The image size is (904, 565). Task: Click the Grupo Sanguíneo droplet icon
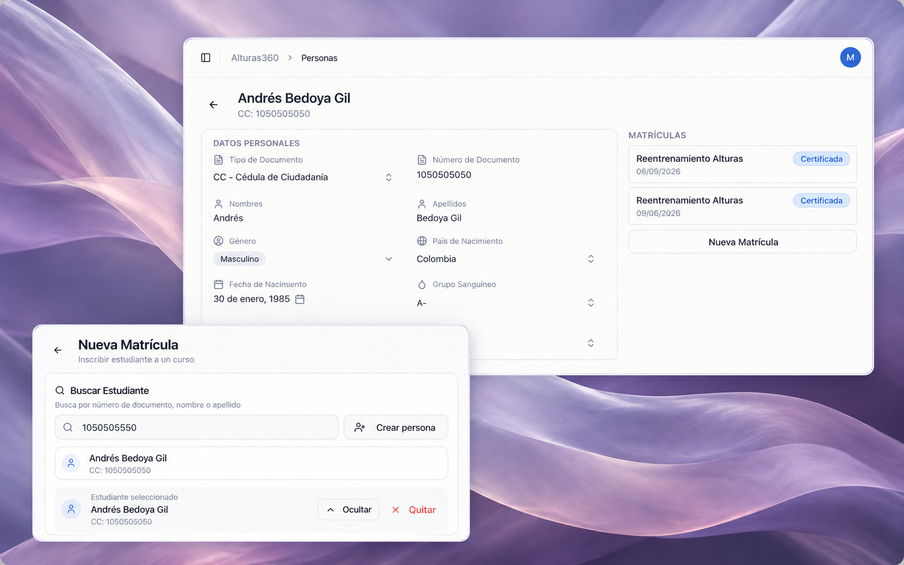point(422,284)
